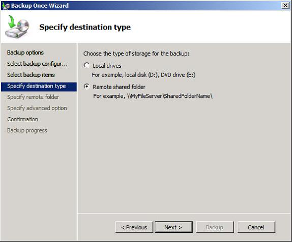Click the backup disk header icon
The height and width of the screenshot is (242, 292).
[x=17, y=26]
